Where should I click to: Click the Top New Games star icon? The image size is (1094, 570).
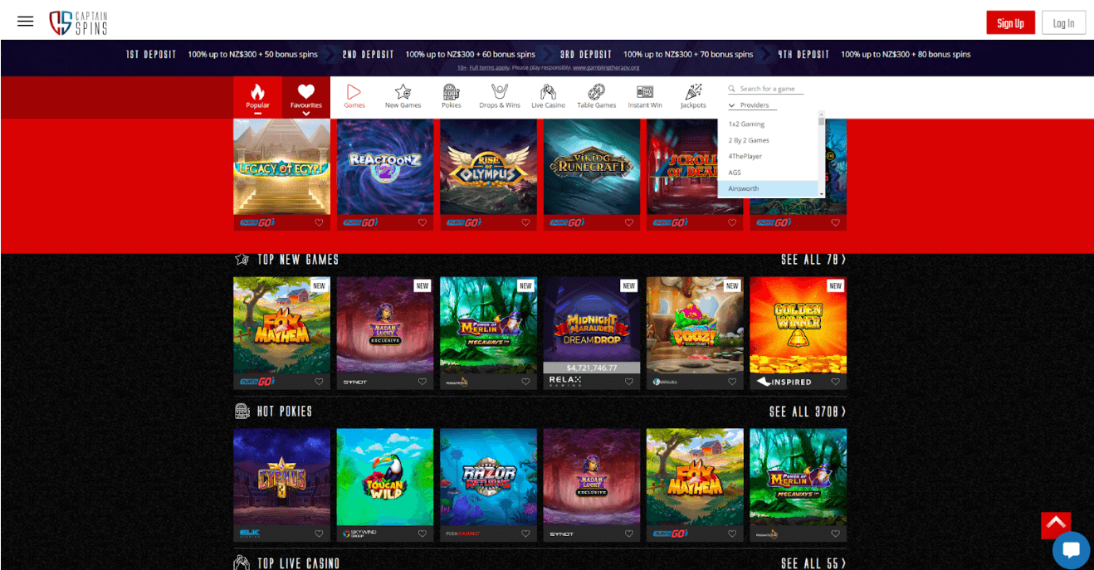tap(242, 260)
